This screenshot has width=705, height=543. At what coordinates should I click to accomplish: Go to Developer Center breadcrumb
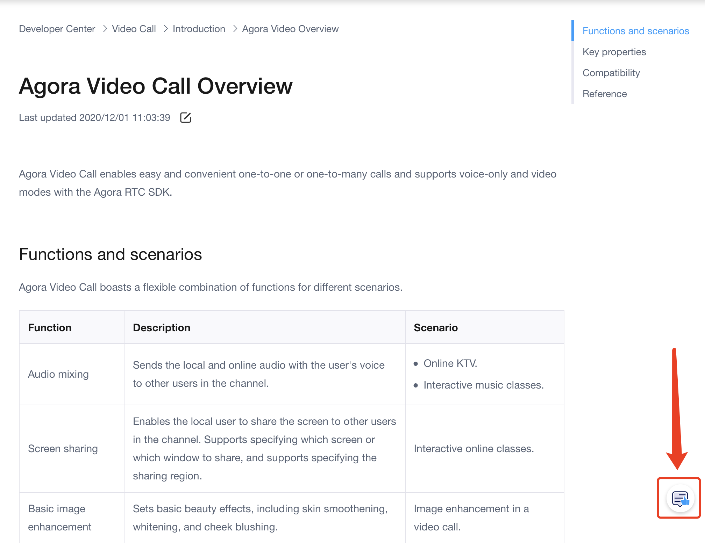pyautogui.click(x=57, y=29)
